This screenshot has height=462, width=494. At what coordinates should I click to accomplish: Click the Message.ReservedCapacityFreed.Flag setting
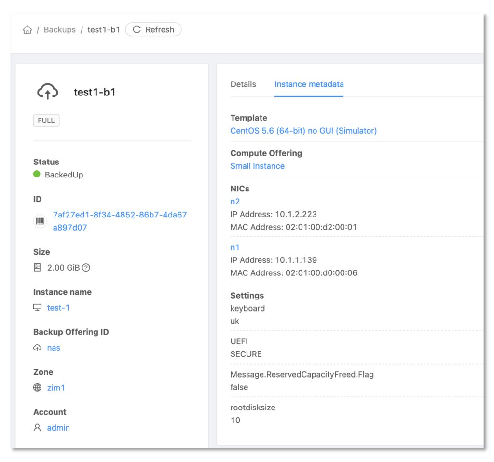(302, 374)
